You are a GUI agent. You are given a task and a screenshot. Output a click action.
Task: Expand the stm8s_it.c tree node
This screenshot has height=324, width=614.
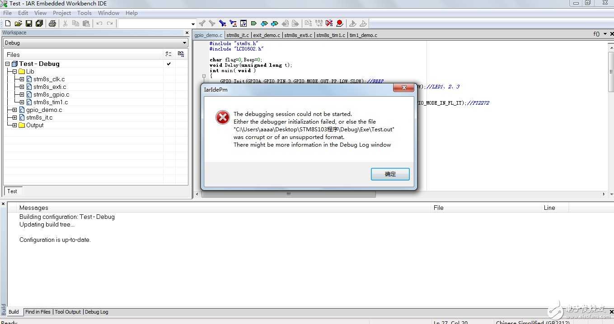coord(14,118)
